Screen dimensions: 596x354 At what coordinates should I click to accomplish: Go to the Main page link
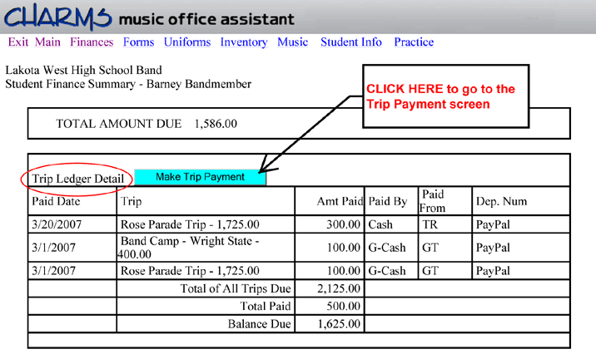[47, 42]
